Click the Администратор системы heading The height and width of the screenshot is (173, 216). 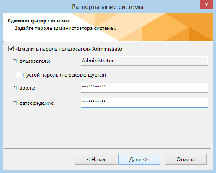[39, 21]
